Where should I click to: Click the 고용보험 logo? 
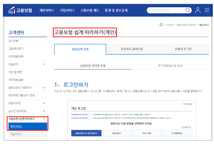coord(20,10)
